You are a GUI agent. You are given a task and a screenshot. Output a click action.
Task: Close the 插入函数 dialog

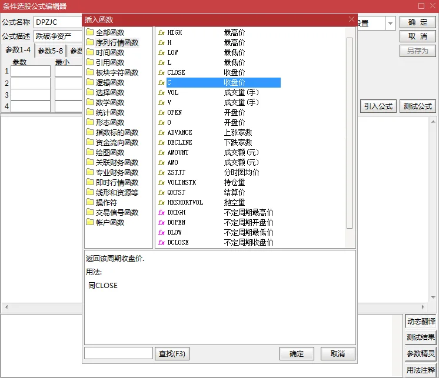click(x=351, y=19)
